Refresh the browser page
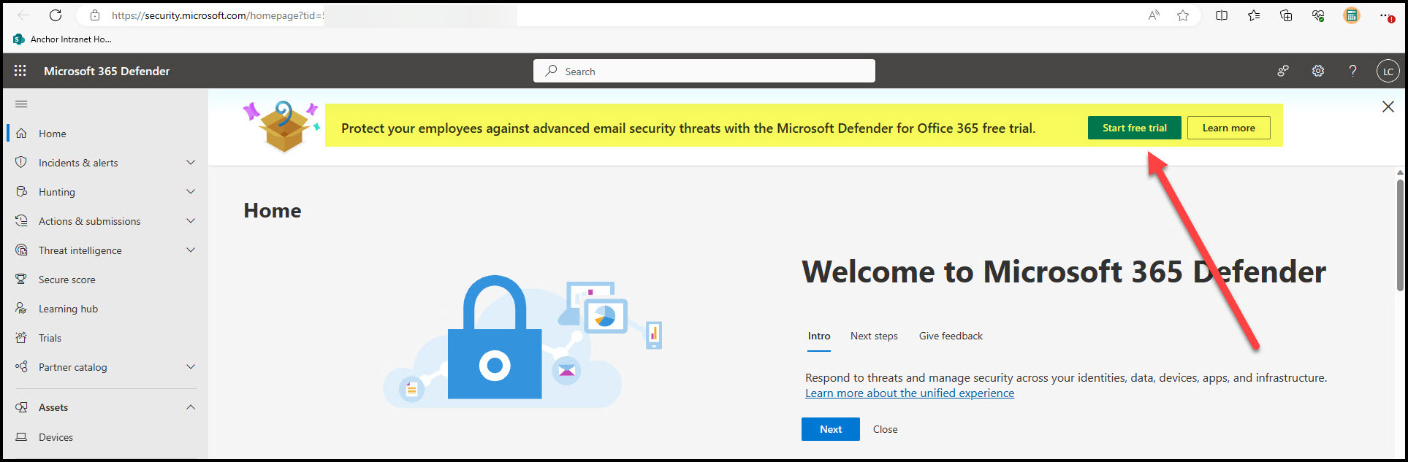This screenshot has height=462, width=1408. pyautogui.click(x=56, y=15)
